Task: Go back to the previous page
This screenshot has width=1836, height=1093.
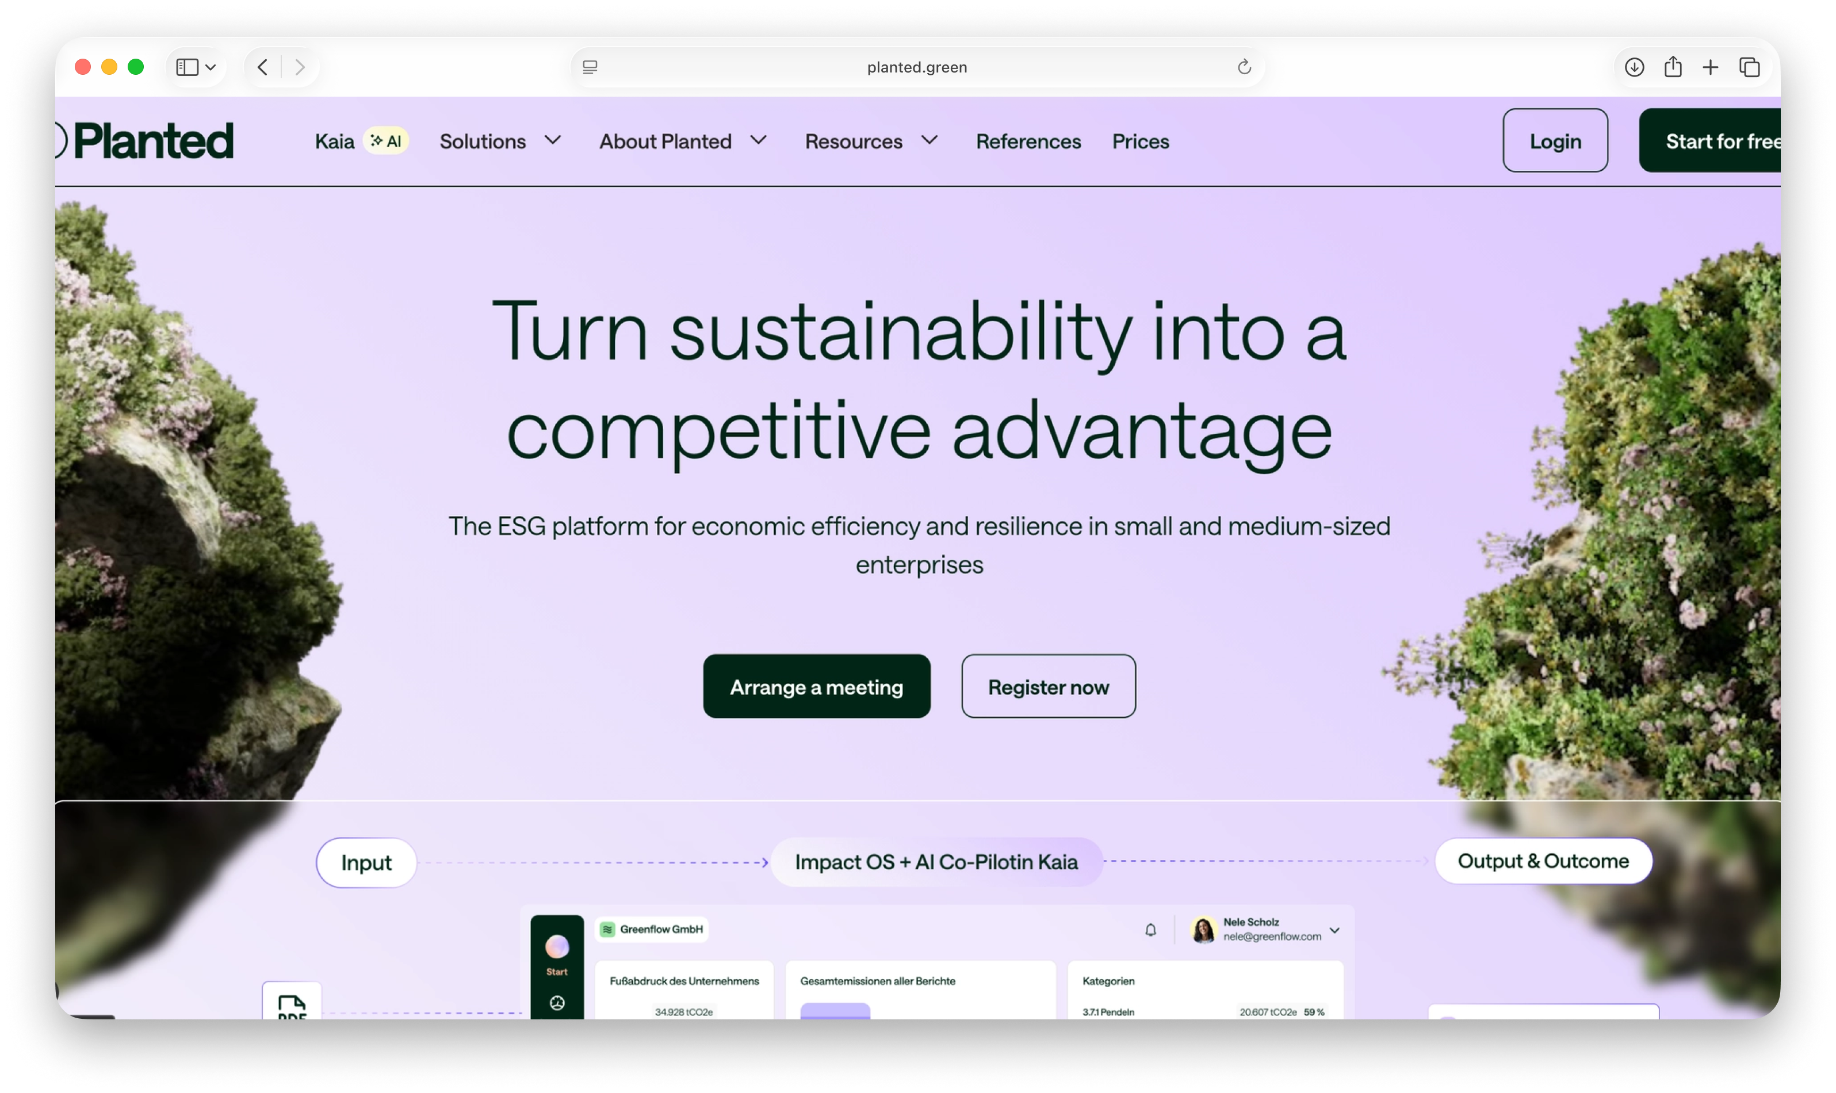Action: pyautogui.click(x=263, y=67)
